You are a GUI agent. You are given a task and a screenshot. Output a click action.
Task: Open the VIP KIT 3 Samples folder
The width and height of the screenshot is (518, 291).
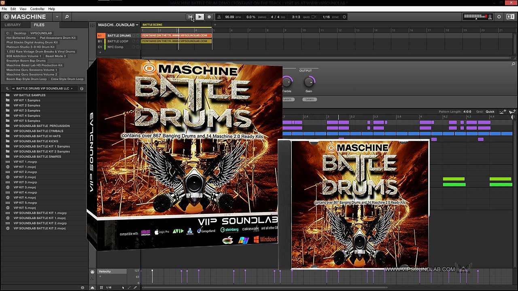pyautogui.click(x=27, y=111)
